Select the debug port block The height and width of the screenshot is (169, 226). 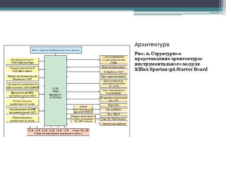[114, 72]
